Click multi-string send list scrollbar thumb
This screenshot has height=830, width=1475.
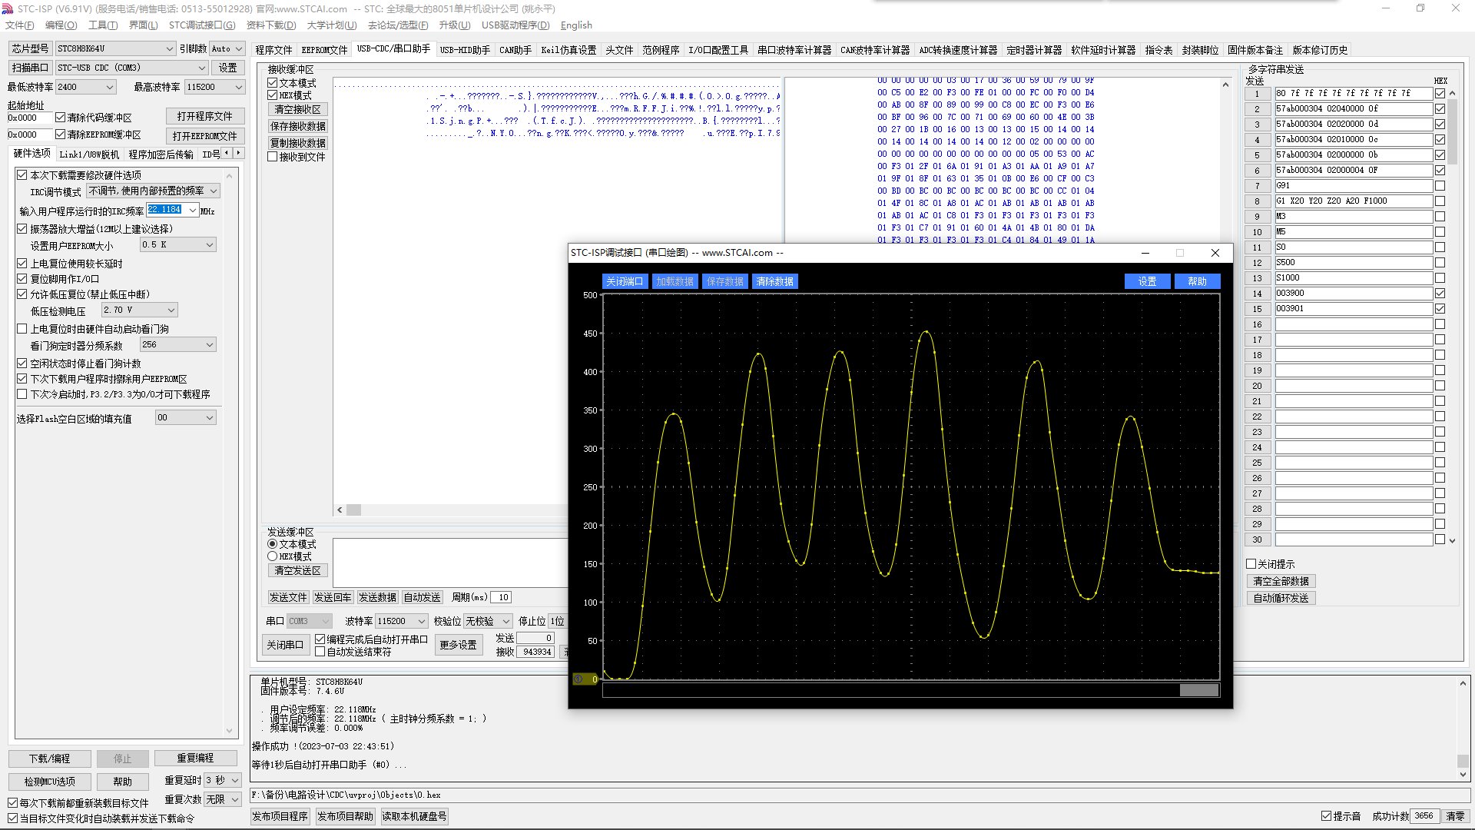coord(1453,131)
